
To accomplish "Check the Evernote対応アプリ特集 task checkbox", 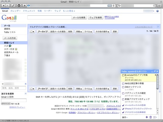I will coord(123,75).
